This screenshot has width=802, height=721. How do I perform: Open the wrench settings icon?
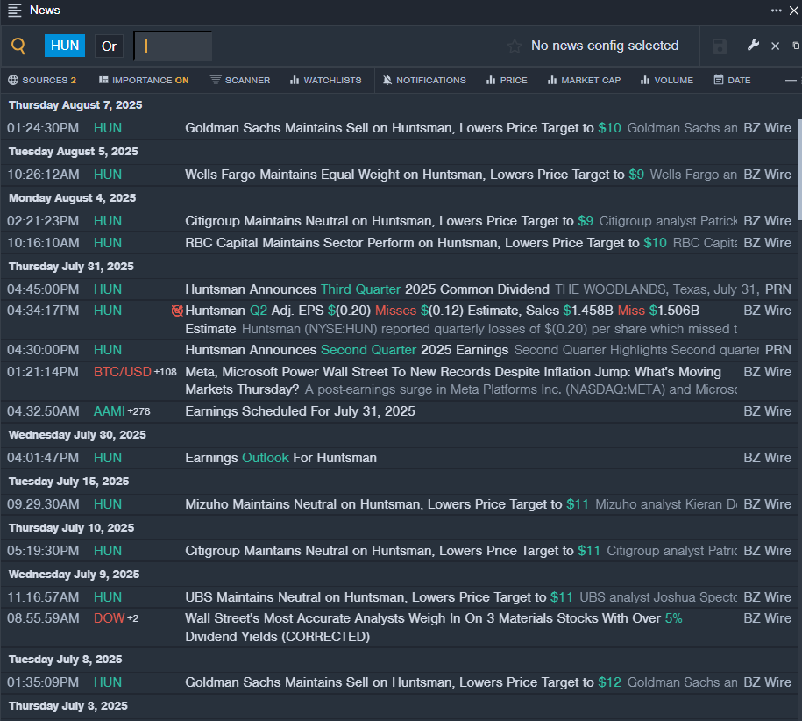coord(753,46)
